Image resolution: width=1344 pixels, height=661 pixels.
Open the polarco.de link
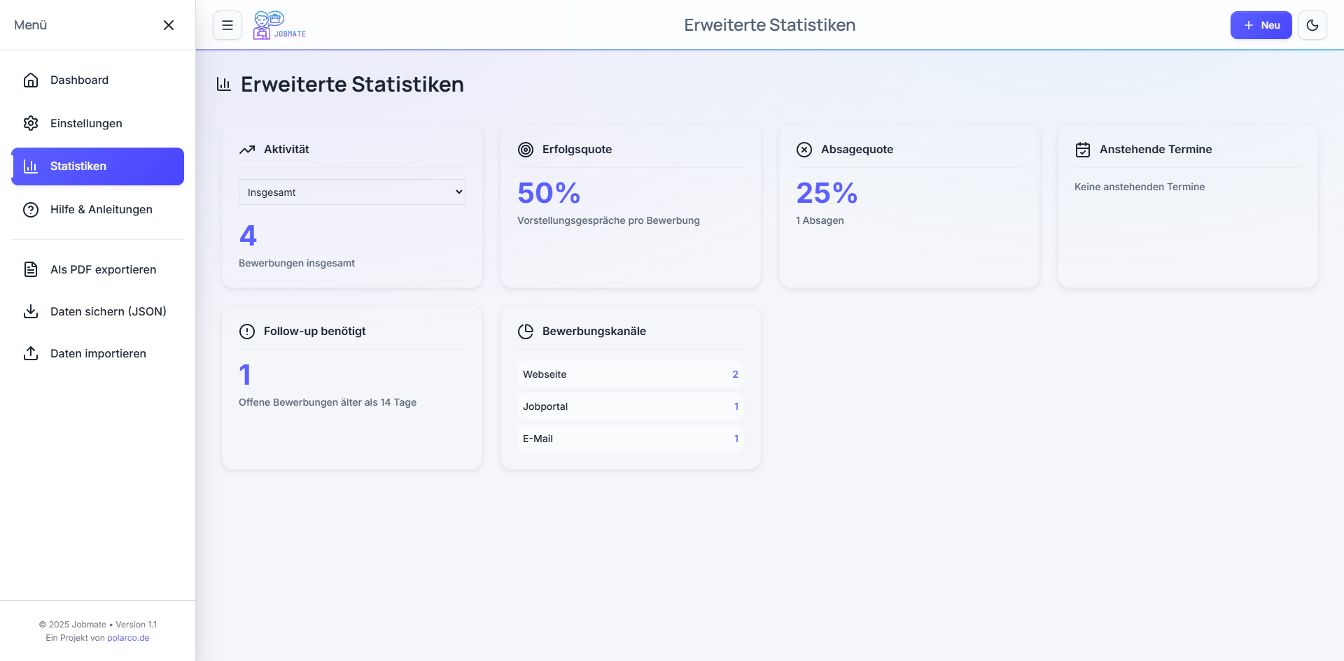pyautogui.click(x=128, y=638)
